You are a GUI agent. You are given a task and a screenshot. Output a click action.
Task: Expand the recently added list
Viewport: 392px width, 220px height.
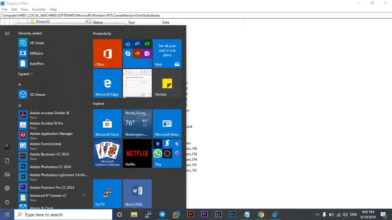coord(25,74)
